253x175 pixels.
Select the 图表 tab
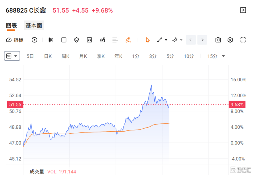pyautogui.click(x=12, y=26)
